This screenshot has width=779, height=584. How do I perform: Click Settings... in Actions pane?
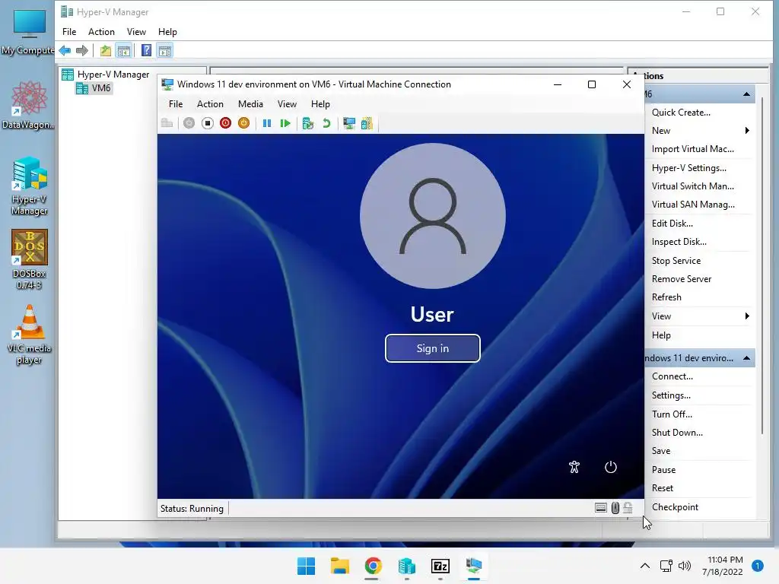pos(671,395)
